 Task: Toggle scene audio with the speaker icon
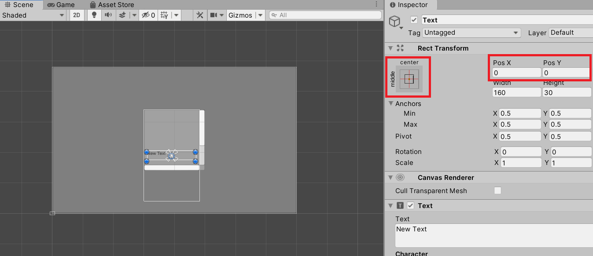pyautogui.click(x=107, y=15)
